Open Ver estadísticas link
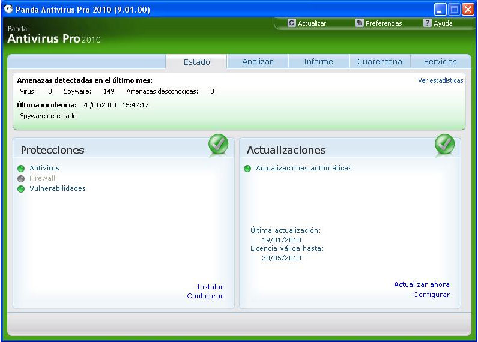The width and height of the screenshot is (478, 342). click(x=440, y=80)
